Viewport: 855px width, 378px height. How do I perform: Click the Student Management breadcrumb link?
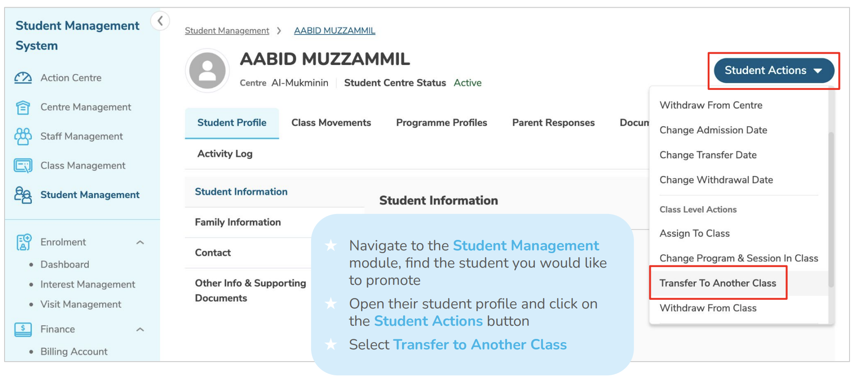coord(227,31)
